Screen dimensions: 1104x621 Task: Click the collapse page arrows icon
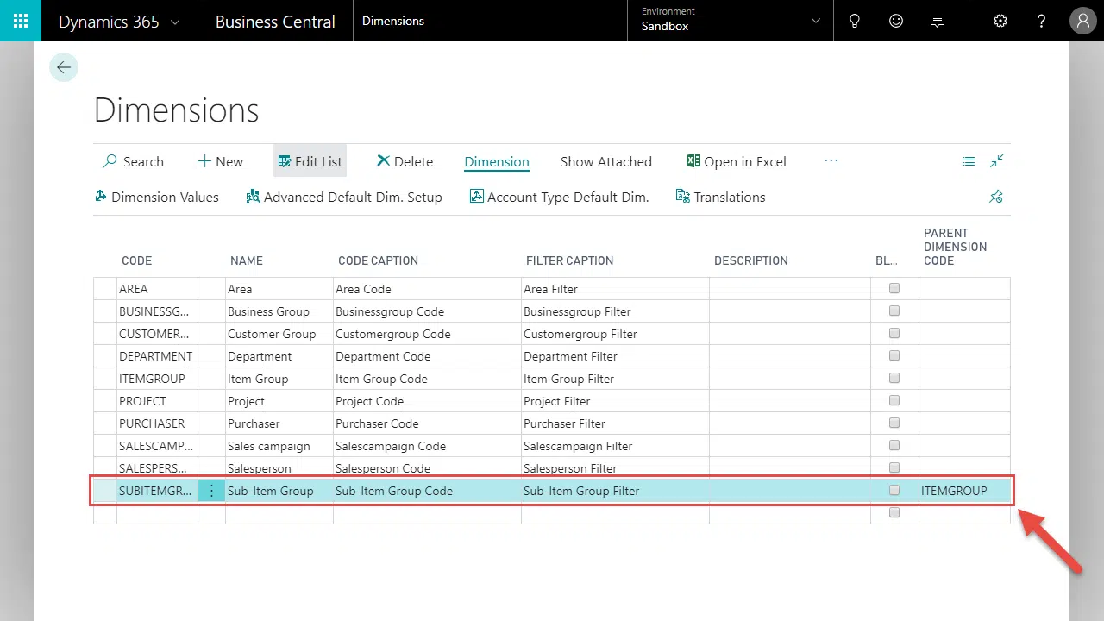[x=997, y=160]
